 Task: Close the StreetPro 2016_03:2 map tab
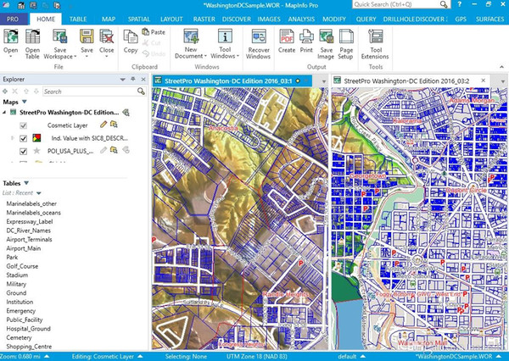pos(483,81)
